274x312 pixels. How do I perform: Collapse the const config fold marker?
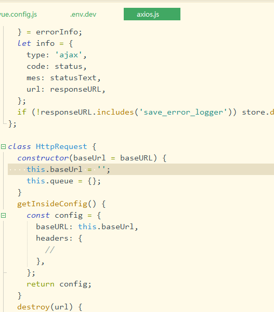pyautogui.click(x=3, y=215)
